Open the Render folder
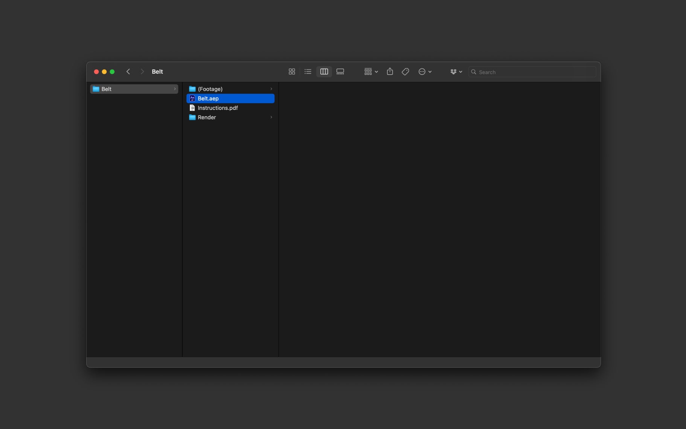Screen dimensions: 686x429 click(x=230, y=117)
